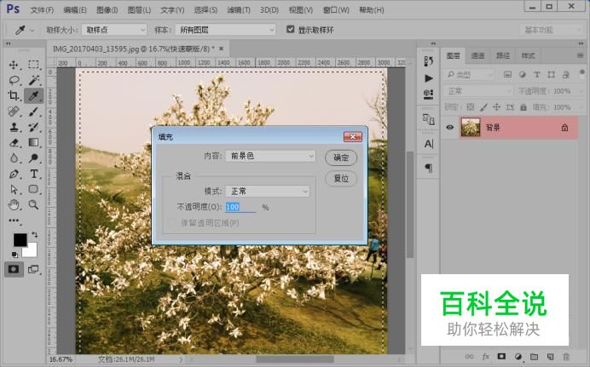Open the 取样大小 dropdown

(x=114, y=30)
